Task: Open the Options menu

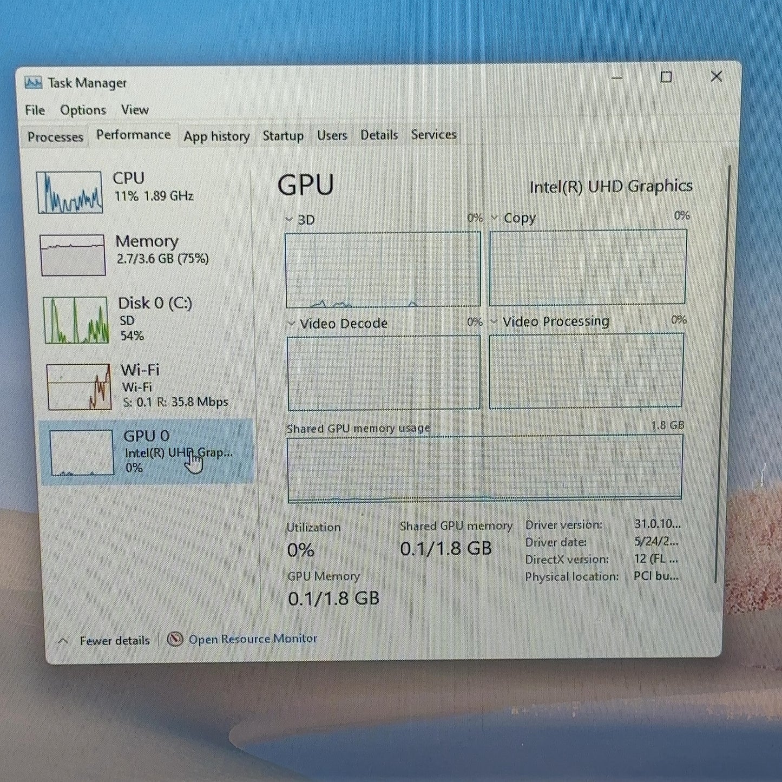Action: coord(83,110)
